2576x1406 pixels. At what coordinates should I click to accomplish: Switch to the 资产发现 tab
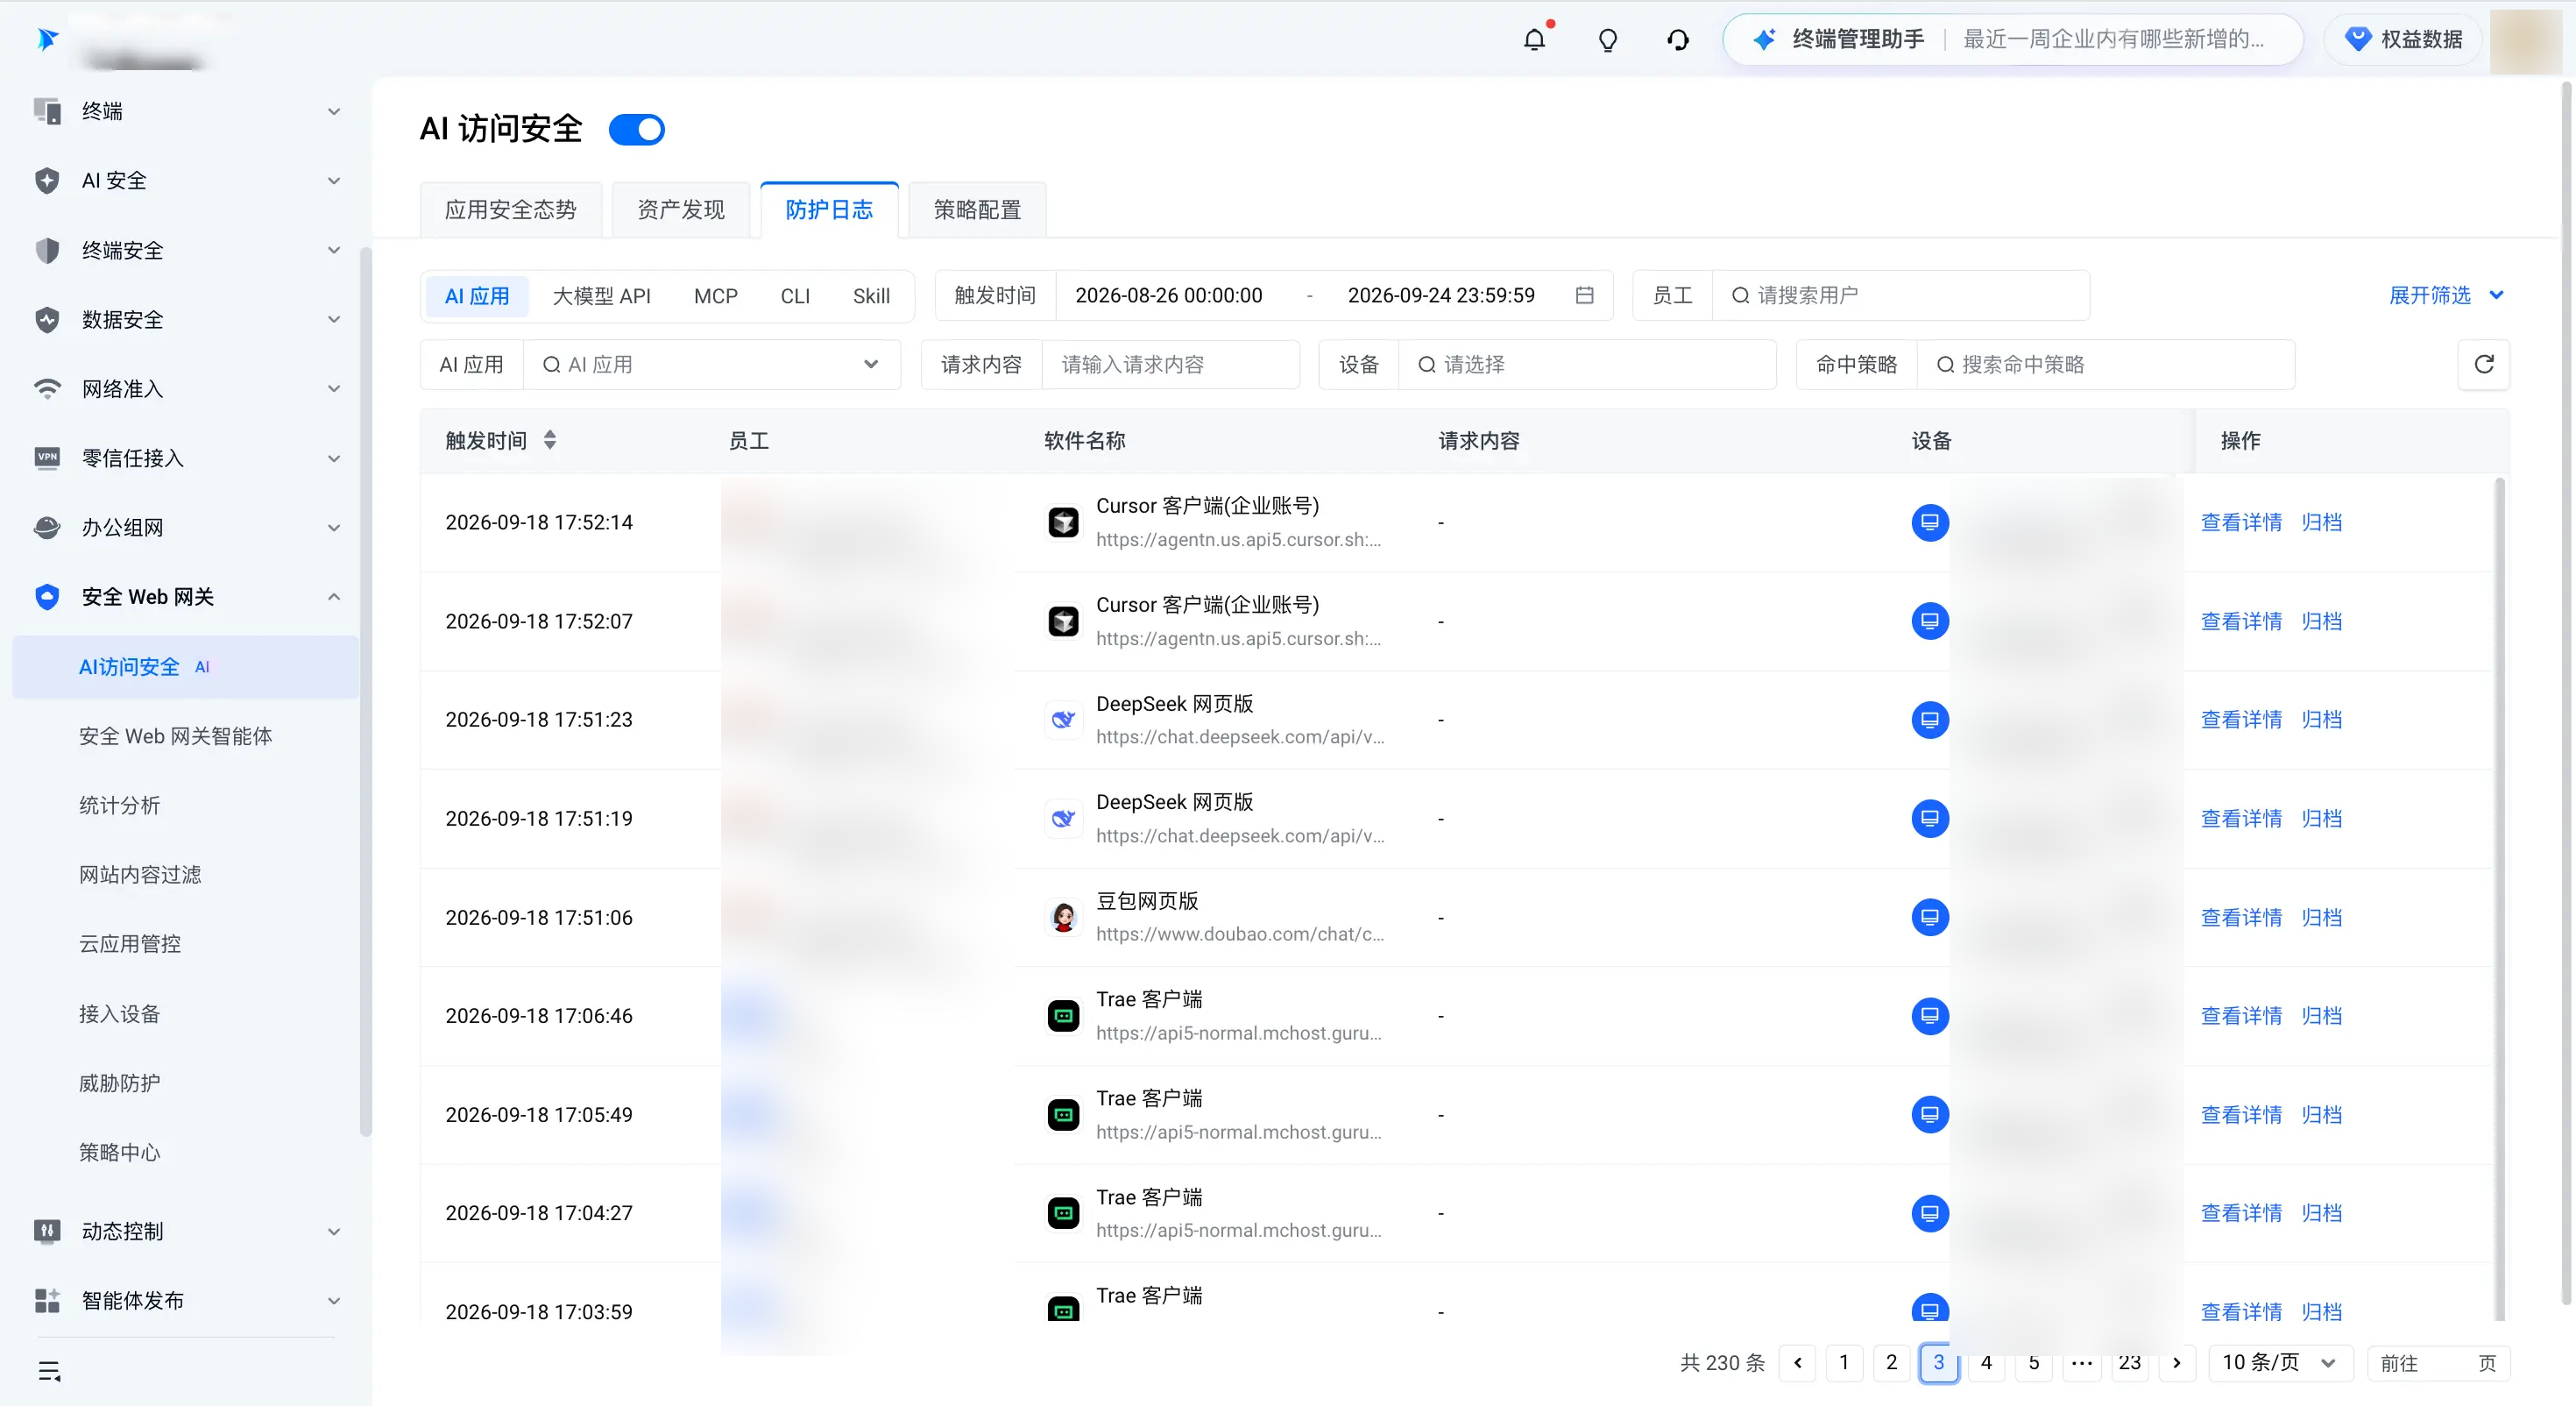point(681,210)
